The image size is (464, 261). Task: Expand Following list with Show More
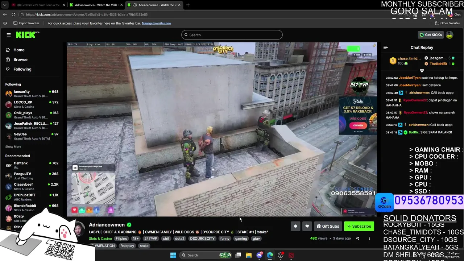tap(13, 147)
